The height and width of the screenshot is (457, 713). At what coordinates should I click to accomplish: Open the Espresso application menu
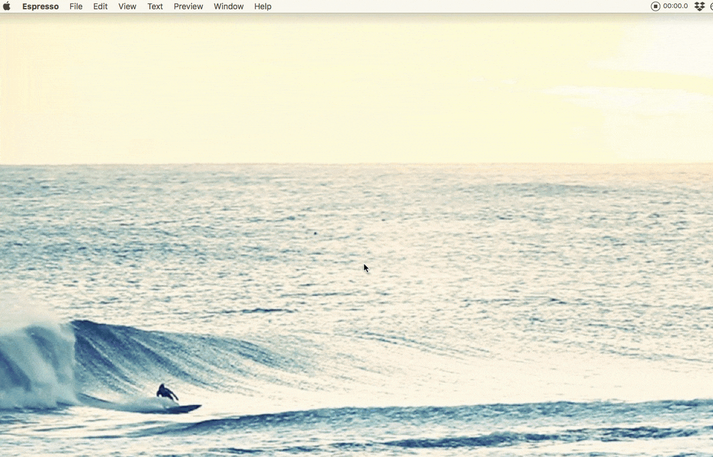coord(41,6)
